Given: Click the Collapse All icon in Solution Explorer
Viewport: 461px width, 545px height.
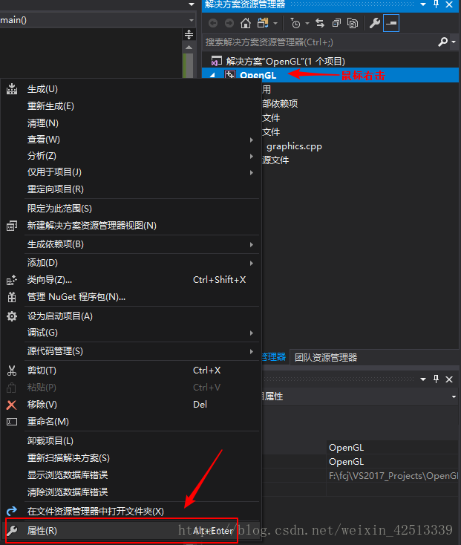Looking at the screenshot, I should click(x=336, y=23).
